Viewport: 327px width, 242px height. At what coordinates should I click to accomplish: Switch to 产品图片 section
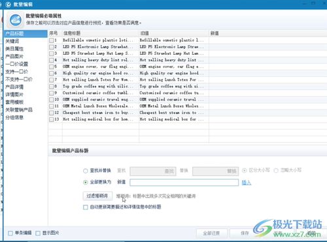point(14,56)
